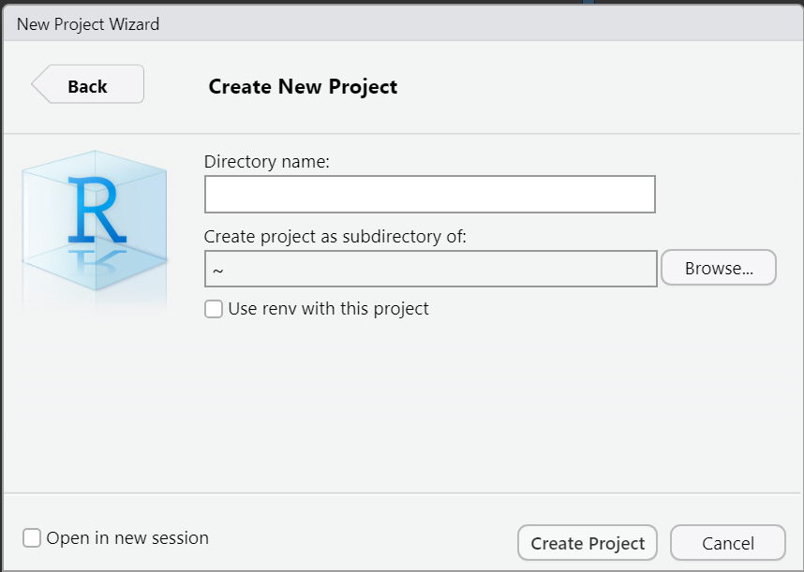Focus the Directory name input field
Viewport: 804px width, 572px height.
pos(430,194)
